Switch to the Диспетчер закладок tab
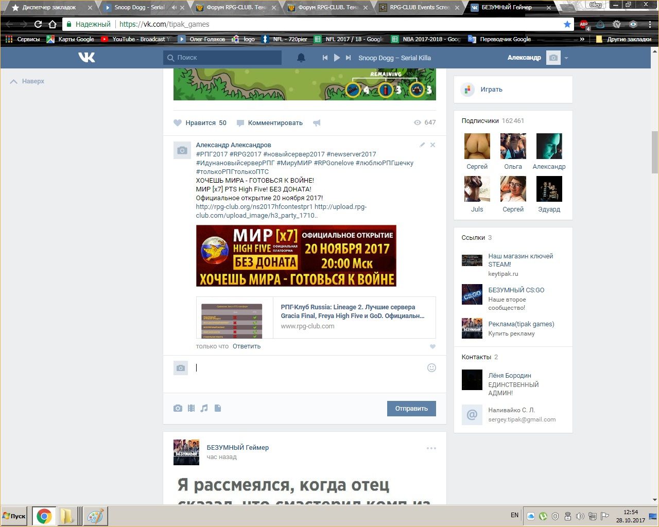 (x=48, y=8)
